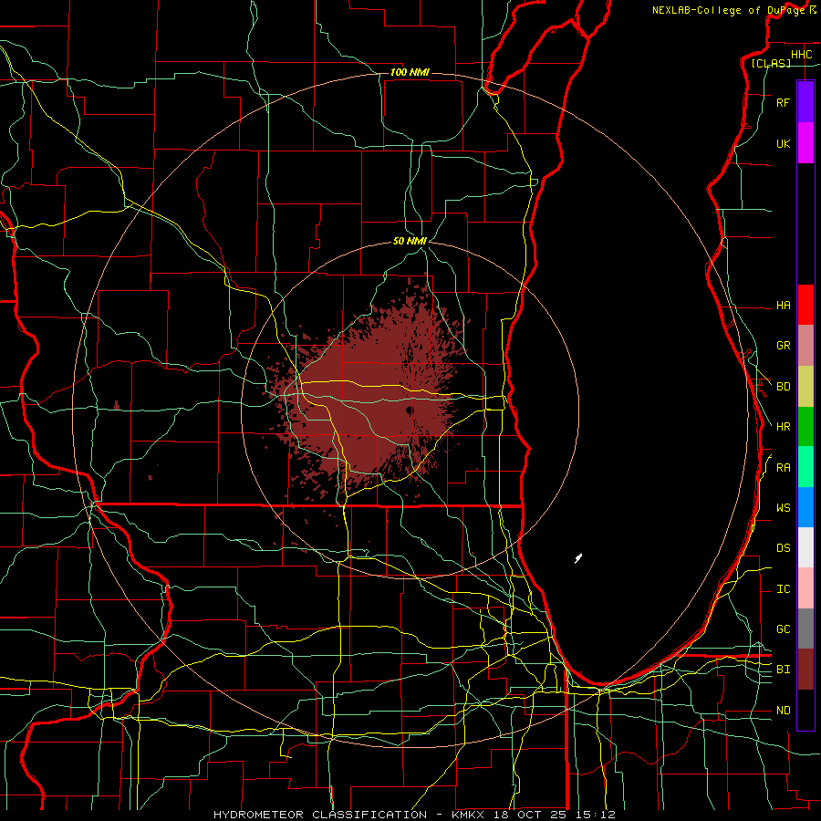Click the HA red legend swatch

[805, 305]
